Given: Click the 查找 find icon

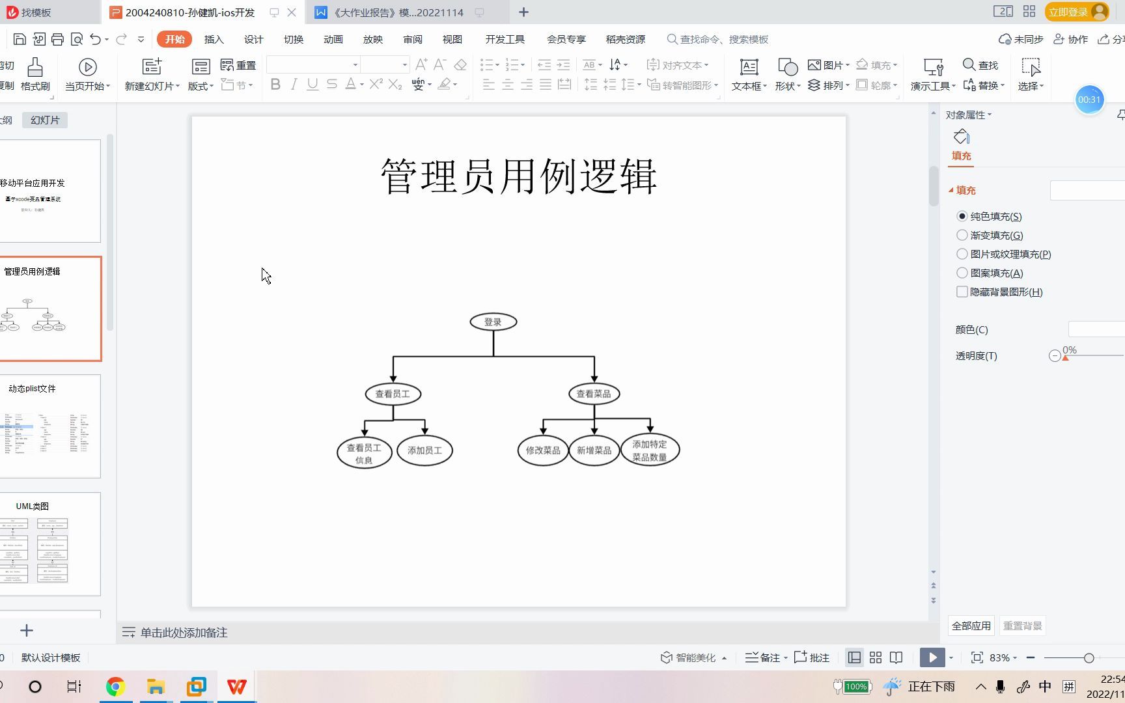Looking at the screenshot, I should pos(980,64).
